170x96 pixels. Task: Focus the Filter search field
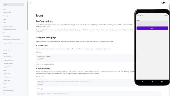coord(14,4)
